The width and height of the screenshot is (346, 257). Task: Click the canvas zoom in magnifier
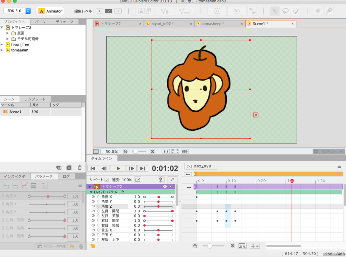(152, 151)
